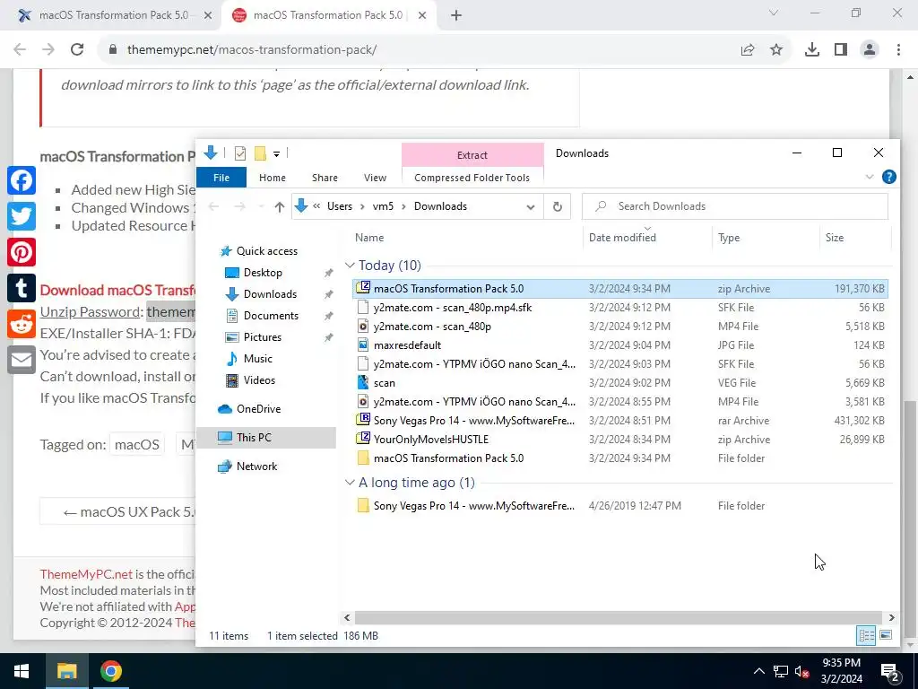Open Chrome profile avatar
918x689 pixels.
point(870,50)
